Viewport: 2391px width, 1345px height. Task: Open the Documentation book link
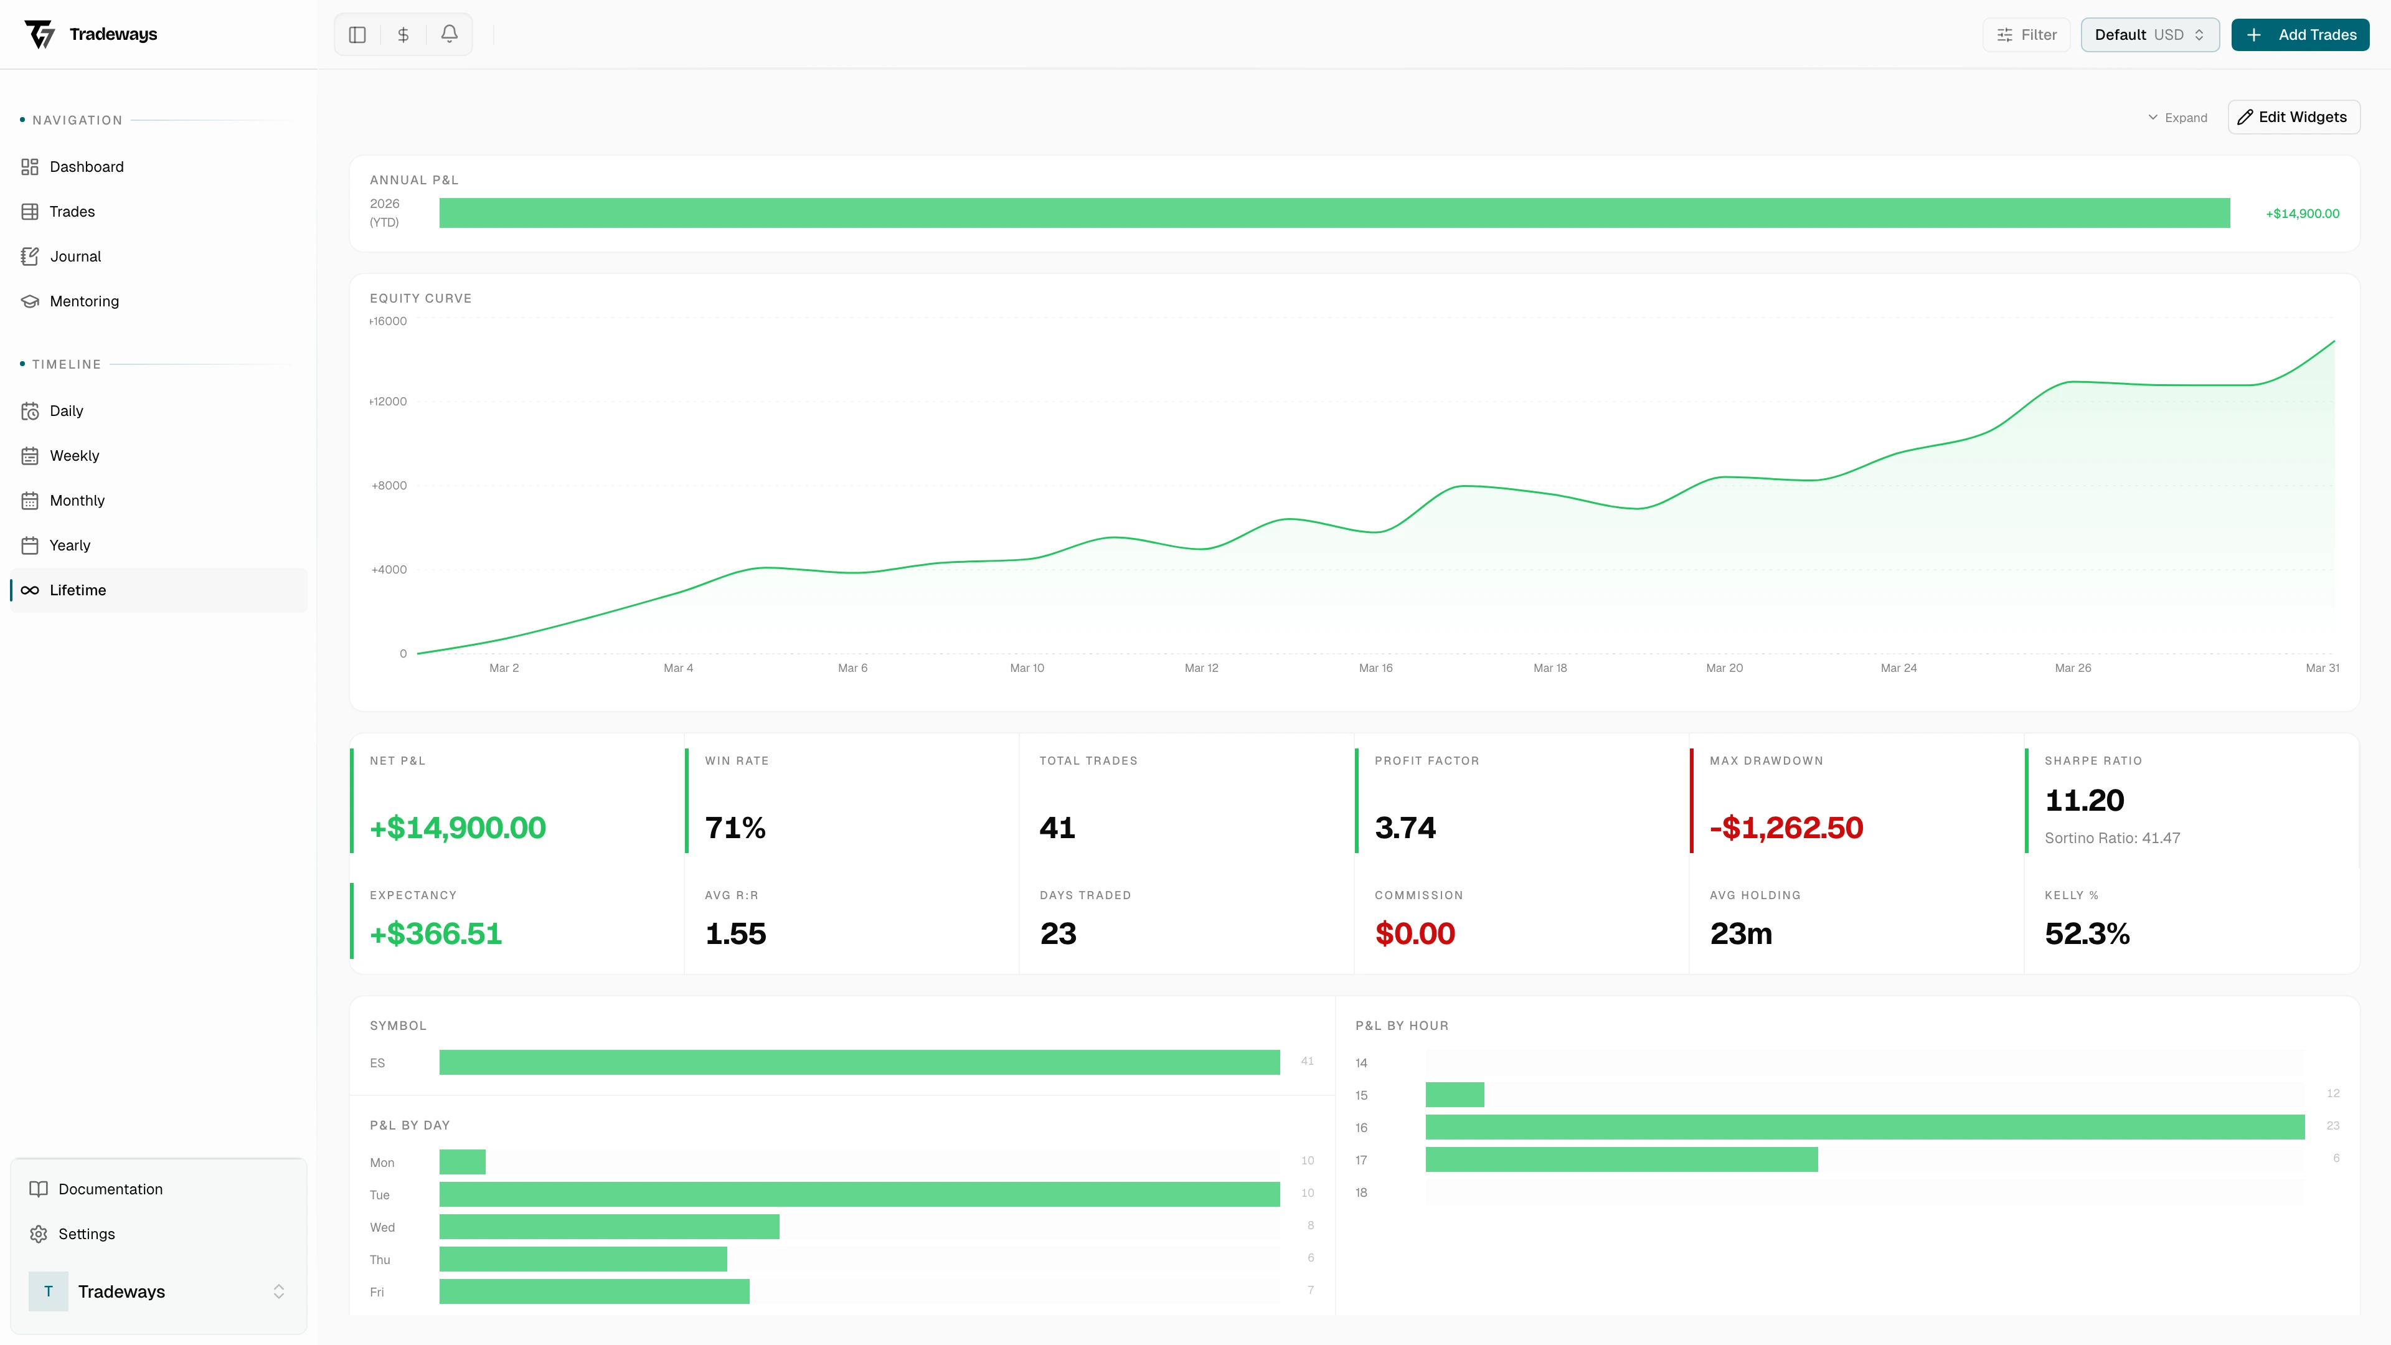(x=110, y=1189)
